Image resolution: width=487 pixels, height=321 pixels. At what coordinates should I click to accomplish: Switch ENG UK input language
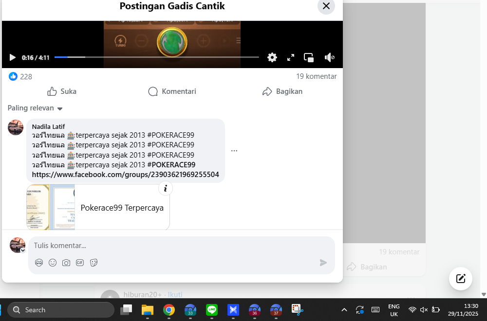click(394, 310)
